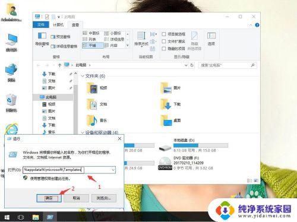Open the group by icon menu

coord(153,34)
